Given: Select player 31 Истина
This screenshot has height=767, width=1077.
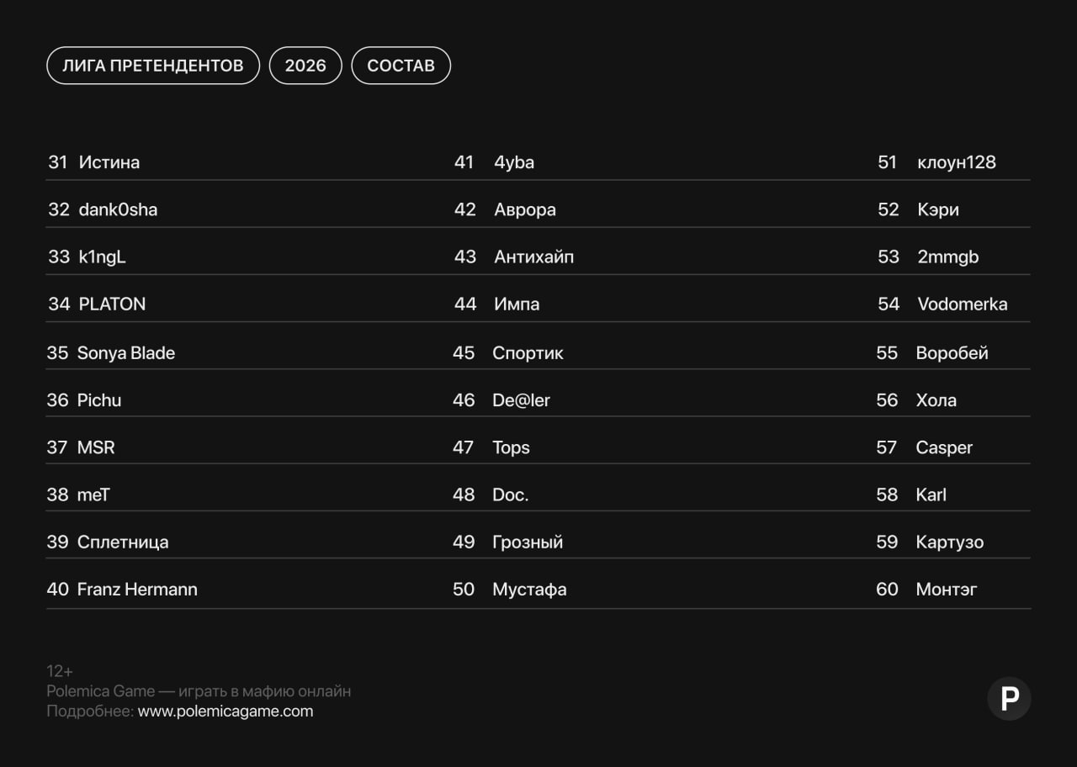Looking at the screenshot, I should (x=109, y=162).
